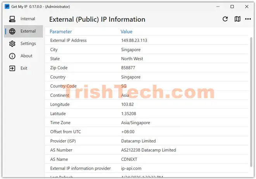Image resolution: width=256 pixels, height=179 pixels.
Task: Click the AS Number row
Action: click(61, 150)
